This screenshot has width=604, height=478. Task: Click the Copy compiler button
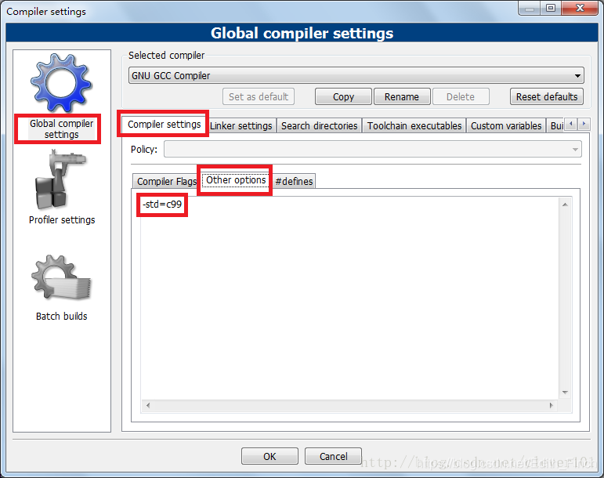click(343, 96)
